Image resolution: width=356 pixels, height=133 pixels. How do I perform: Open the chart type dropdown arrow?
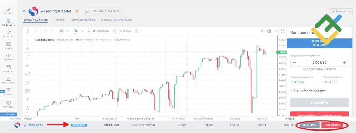click(x=82, y=31)
